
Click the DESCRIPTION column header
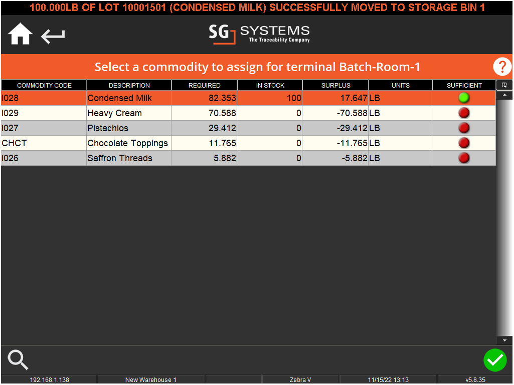tap(129, 85)
